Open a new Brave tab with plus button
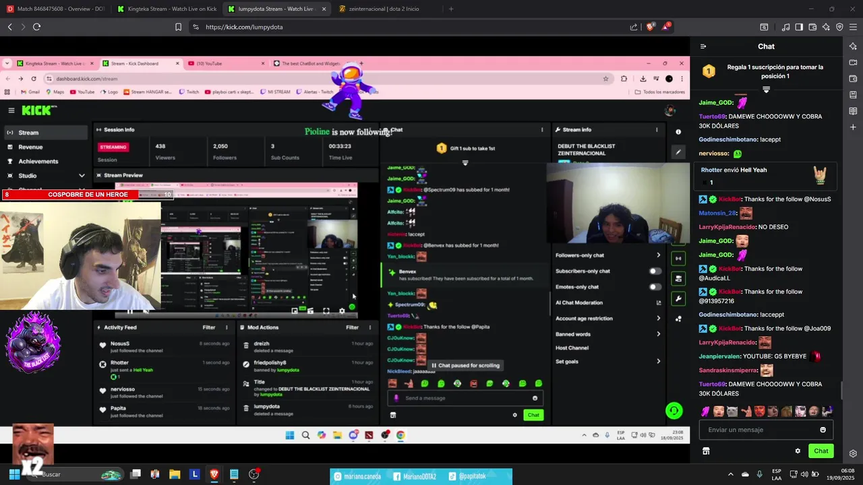863x485 pixels. (451, 9)
